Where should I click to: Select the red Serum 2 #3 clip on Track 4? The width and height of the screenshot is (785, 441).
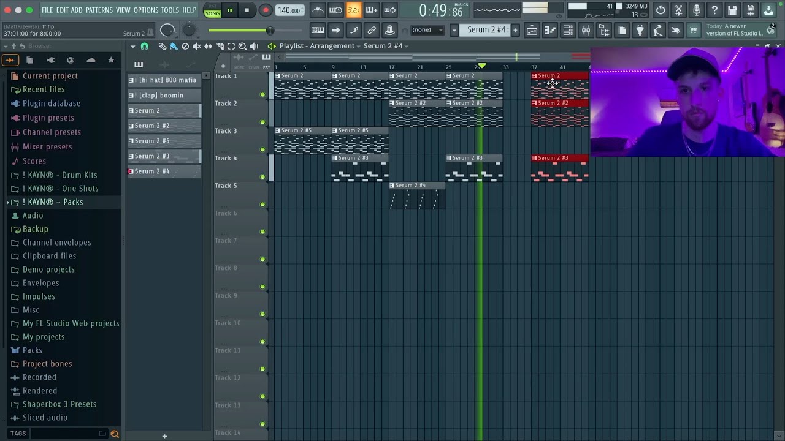point(560,168)
